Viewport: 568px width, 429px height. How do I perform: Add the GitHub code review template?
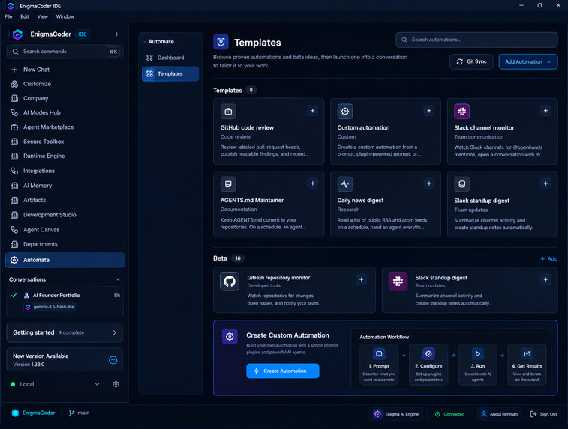[x=312, y=111]
